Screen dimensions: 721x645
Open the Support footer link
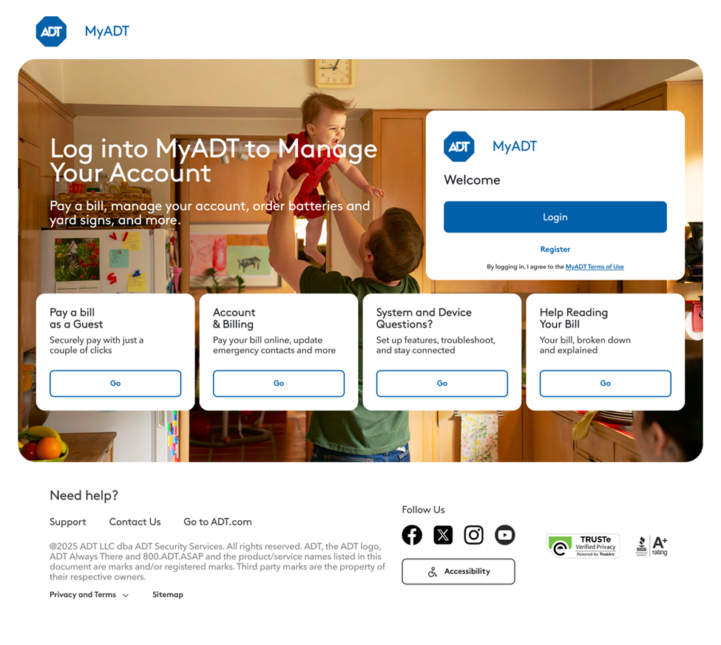coord(67,522)
